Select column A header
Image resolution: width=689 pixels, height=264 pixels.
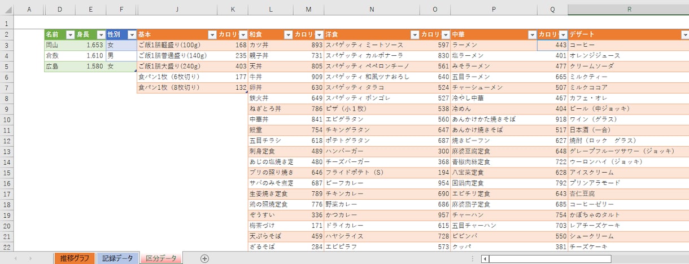tap(29, 10)
